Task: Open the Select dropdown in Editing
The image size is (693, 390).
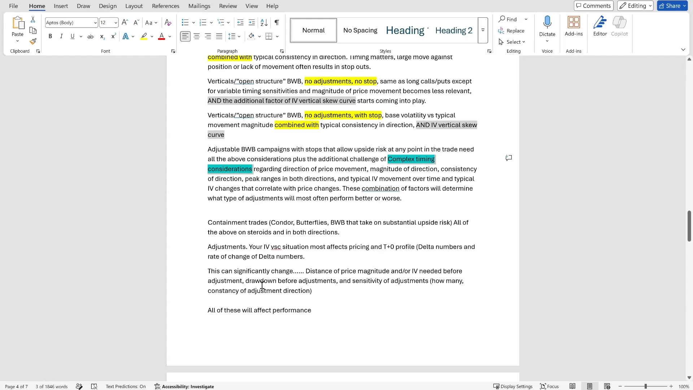Action: pyautogui.click(x=512, y=42)
